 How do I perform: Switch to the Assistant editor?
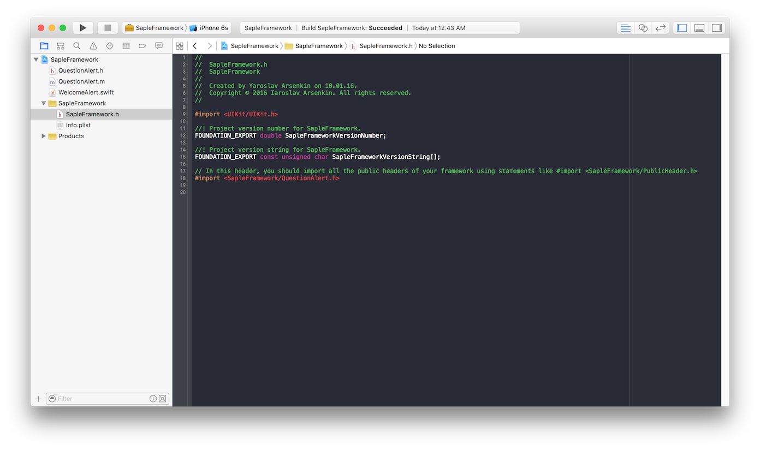tap(643, 28)
